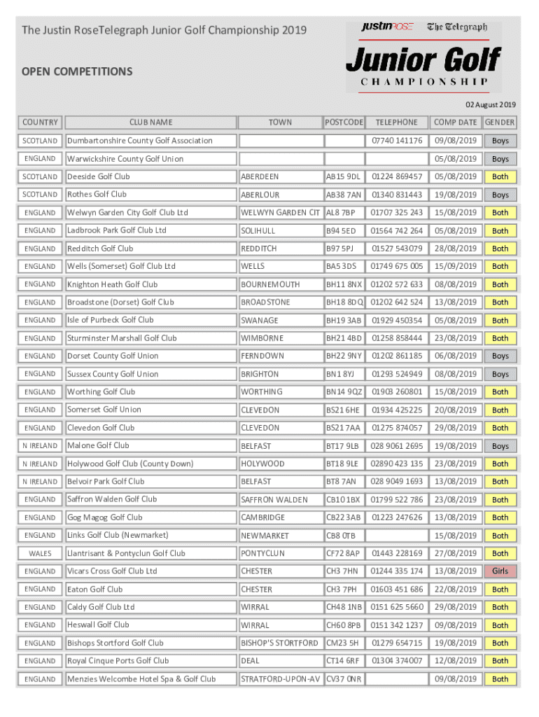Viewport: 539px width, 717px height.
Task: Open the Royal Cinque Ports Golf Club entry
Action: click(118, 660)
